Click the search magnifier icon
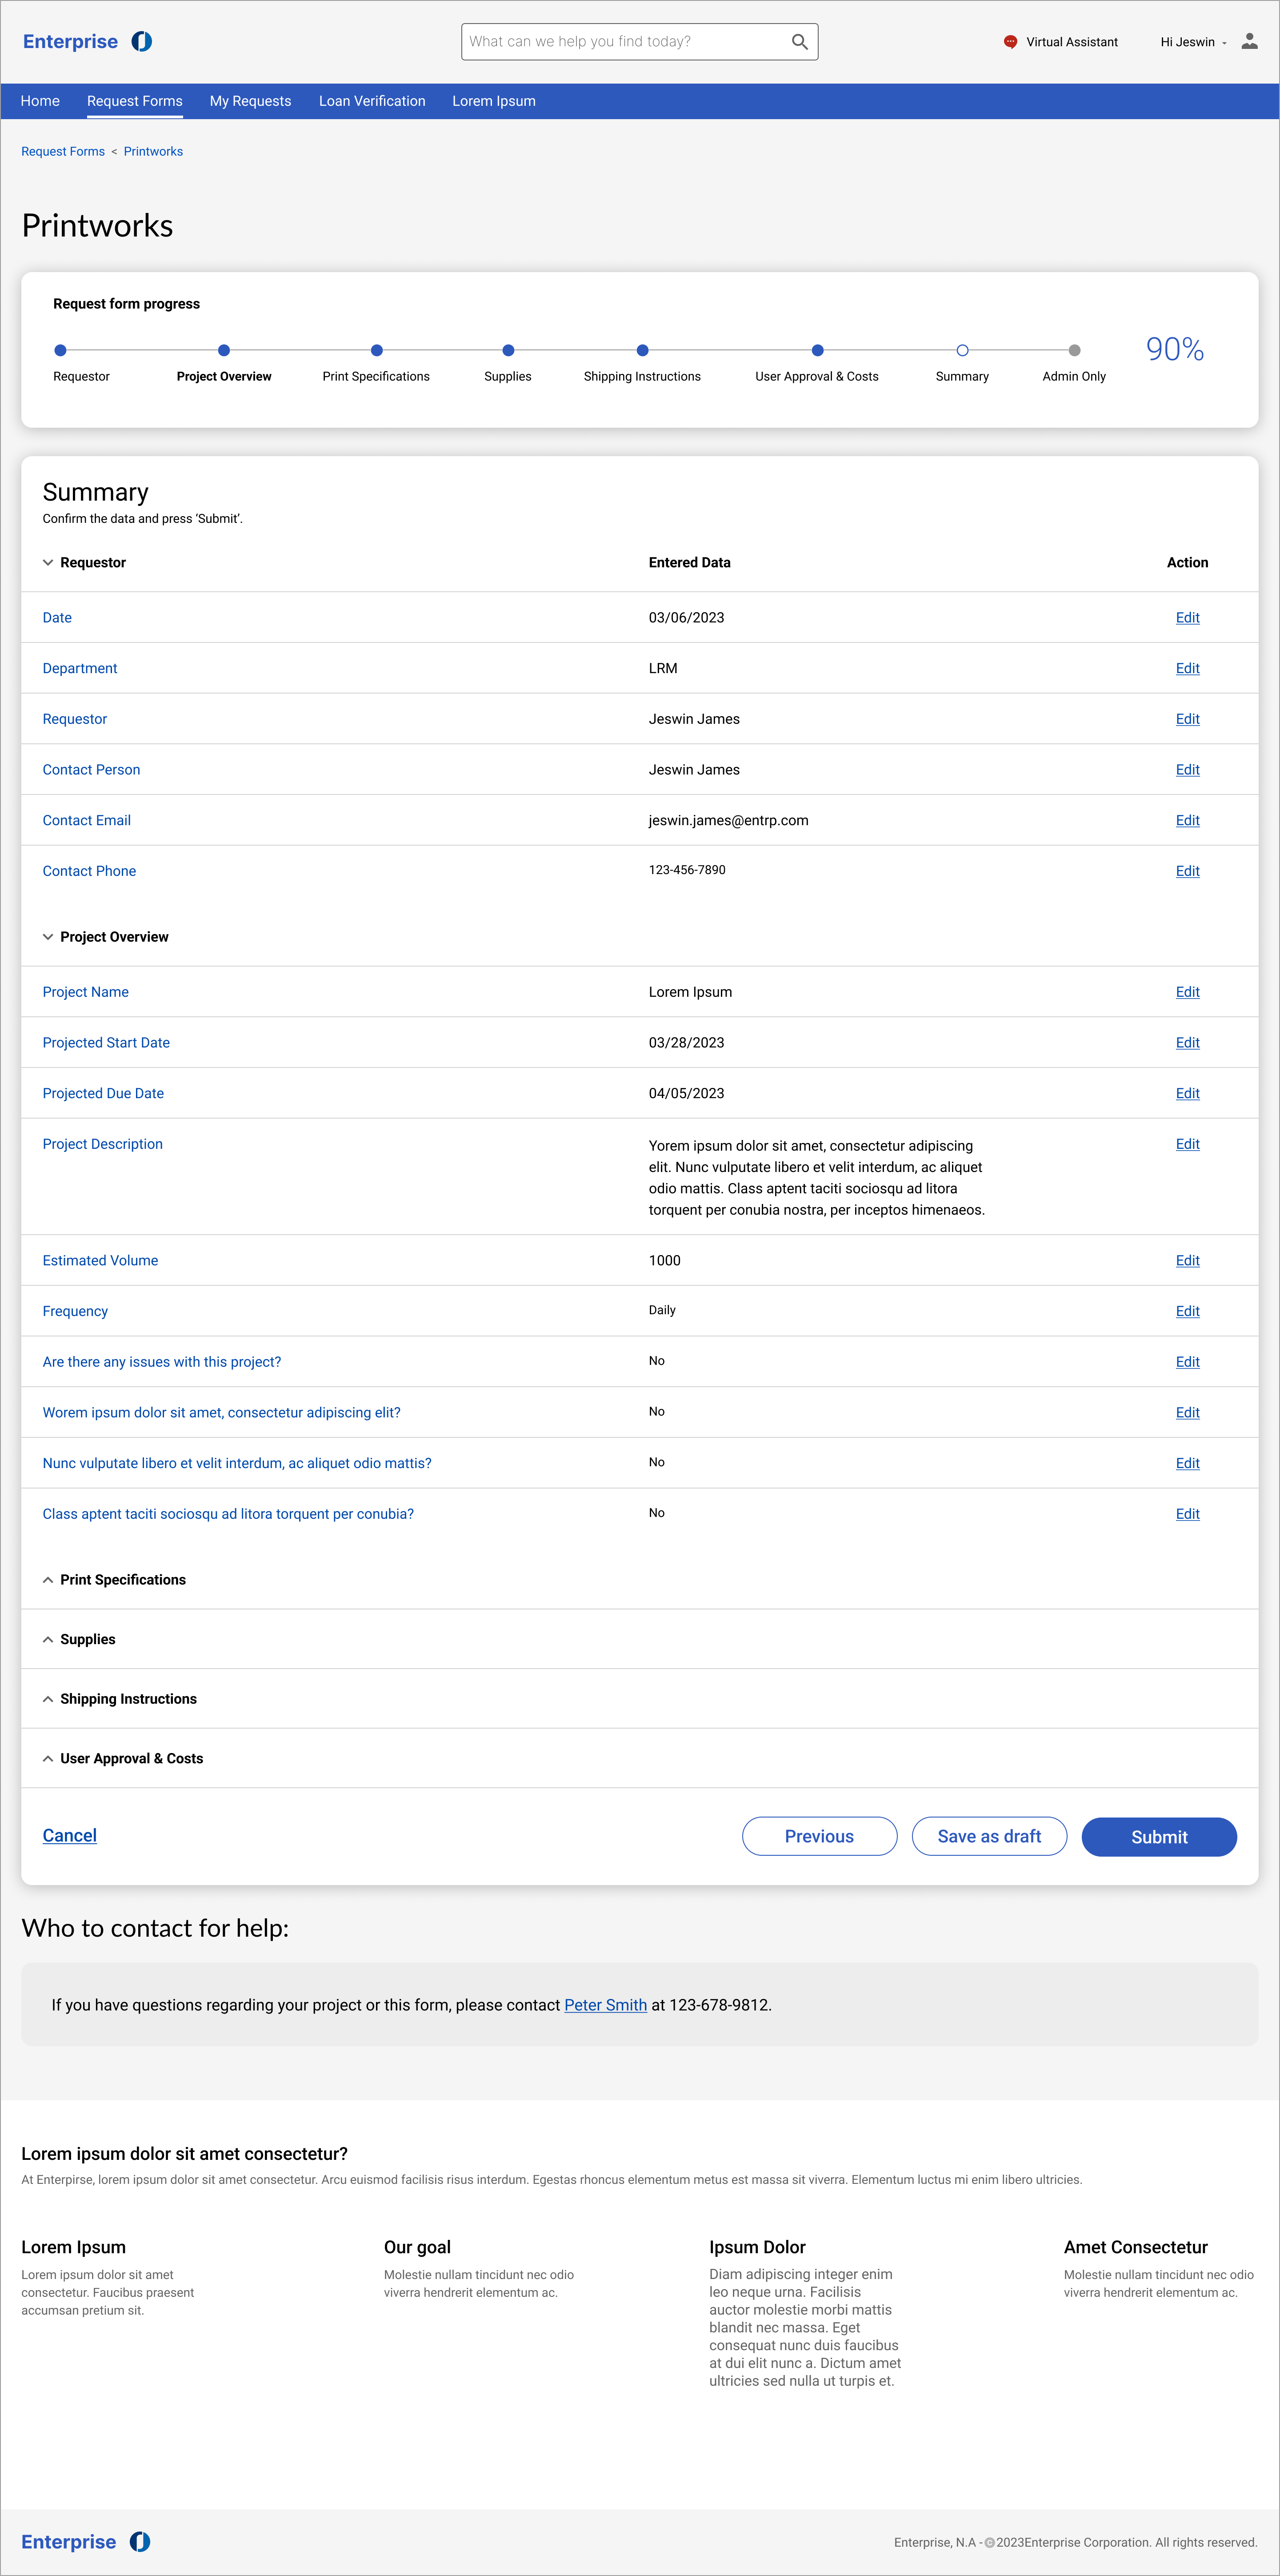The width and height of the screenshot is (1280, 2576). [799, 42]
